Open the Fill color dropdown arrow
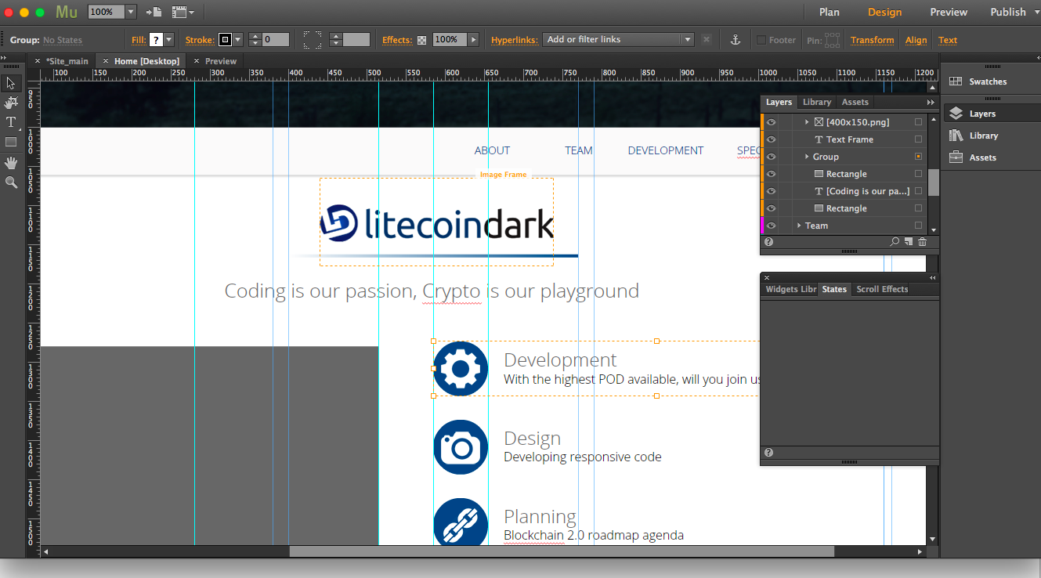This screenshot has height=578, width=1041. point(168,40)
